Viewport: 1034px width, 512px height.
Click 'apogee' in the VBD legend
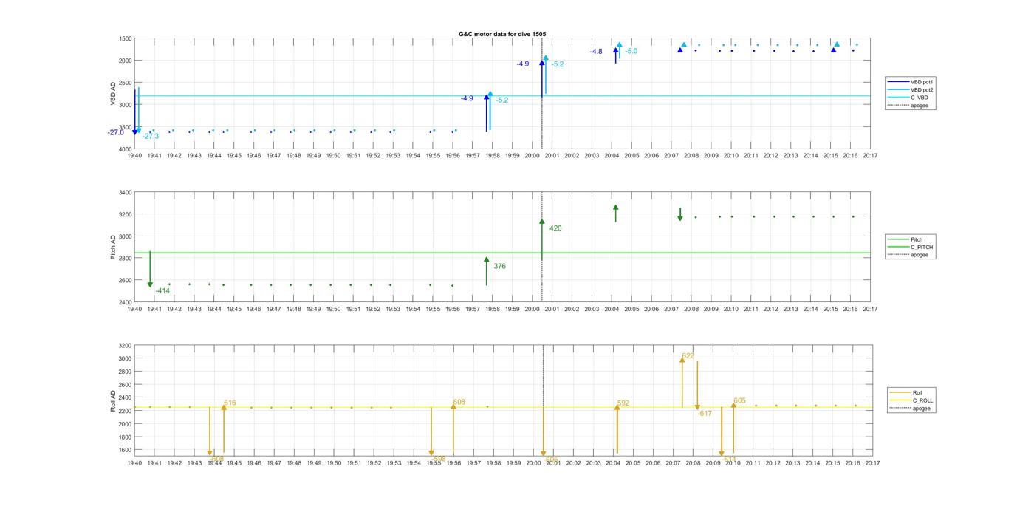[920, 106]
